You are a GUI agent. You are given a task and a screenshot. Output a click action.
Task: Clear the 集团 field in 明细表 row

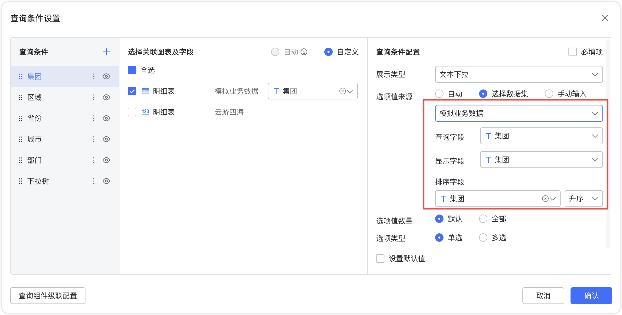tap(342, 91)
